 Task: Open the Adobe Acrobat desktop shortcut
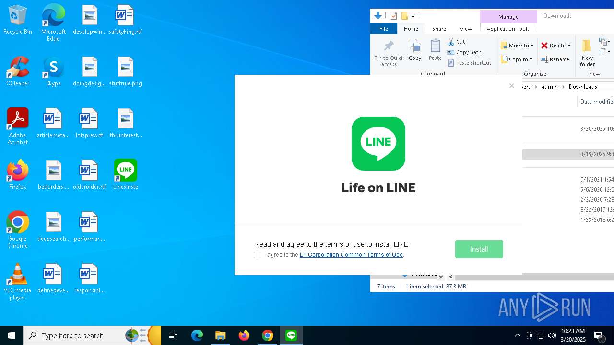[x=18, y=126]
